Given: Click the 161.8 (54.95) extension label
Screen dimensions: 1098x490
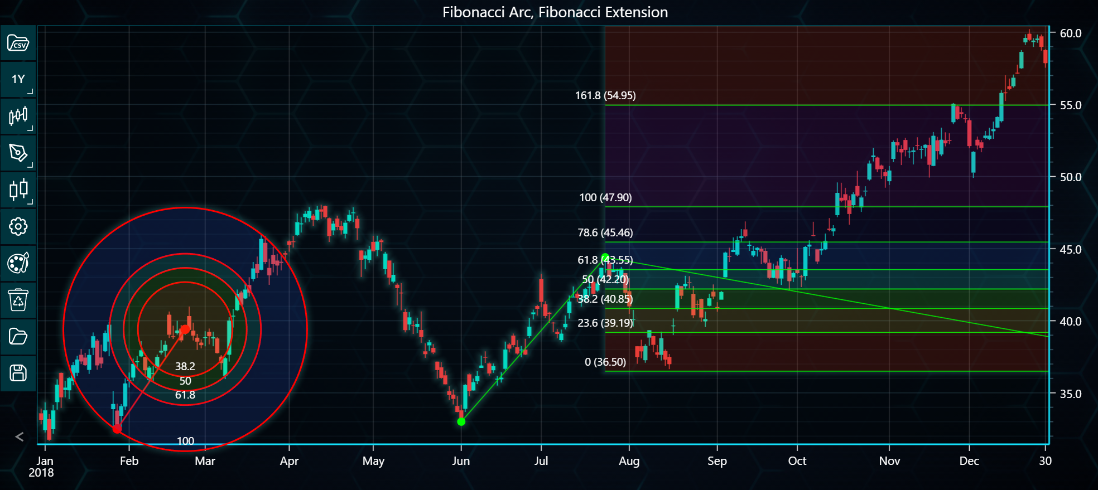Looking at the screenshot, I should tap(605, 95).
